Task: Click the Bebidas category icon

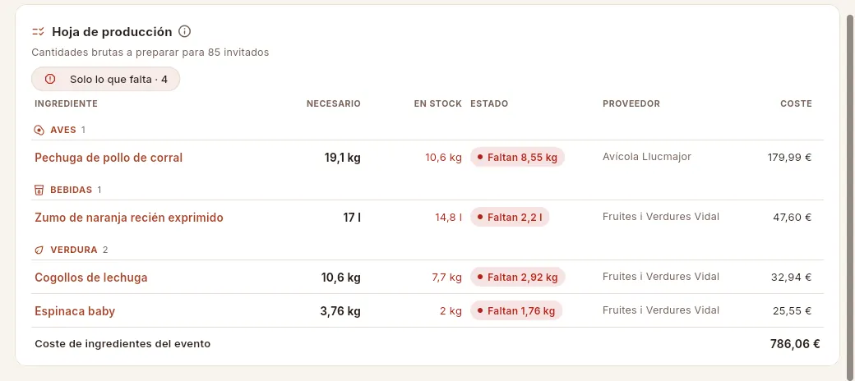Action: [39, 190]
